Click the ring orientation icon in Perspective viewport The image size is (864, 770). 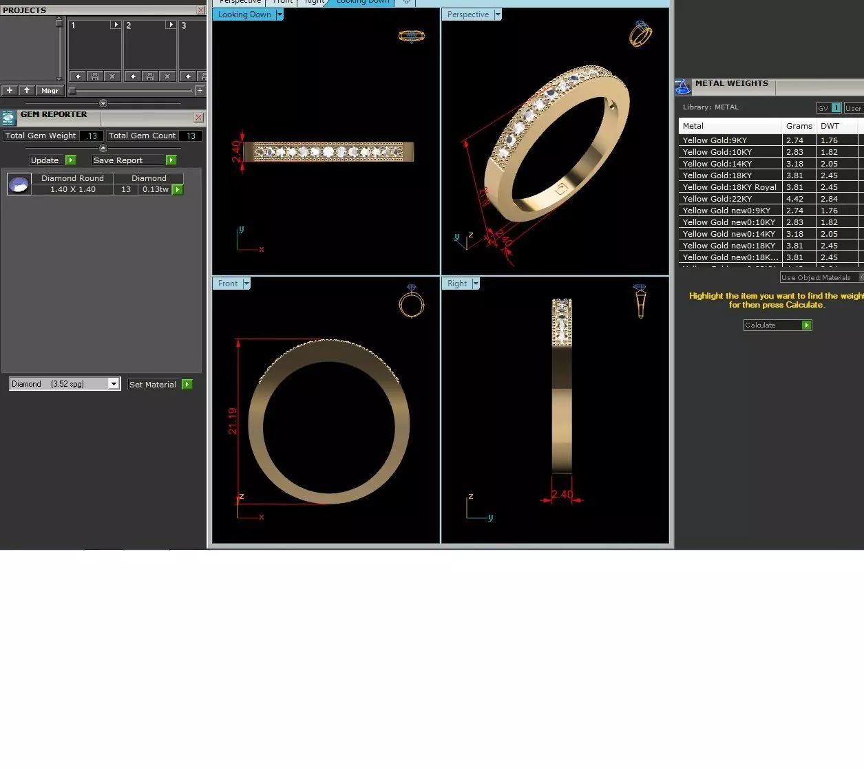pos(640,34)
